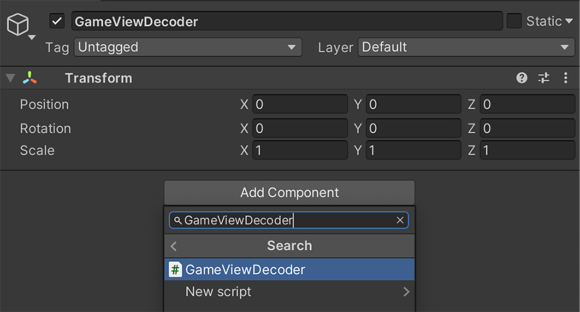
Task: Enable the Static checkbox
Action: tap(514, 21)
